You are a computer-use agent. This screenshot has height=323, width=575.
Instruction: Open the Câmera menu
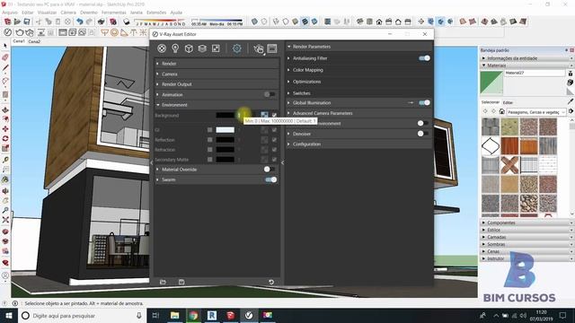tap(68, 13)
